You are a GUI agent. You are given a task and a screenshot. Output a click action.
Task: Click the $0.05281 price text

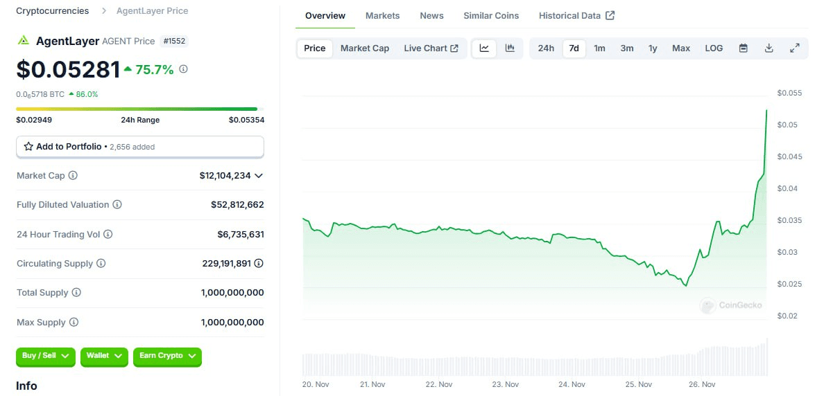coord(68,69)
